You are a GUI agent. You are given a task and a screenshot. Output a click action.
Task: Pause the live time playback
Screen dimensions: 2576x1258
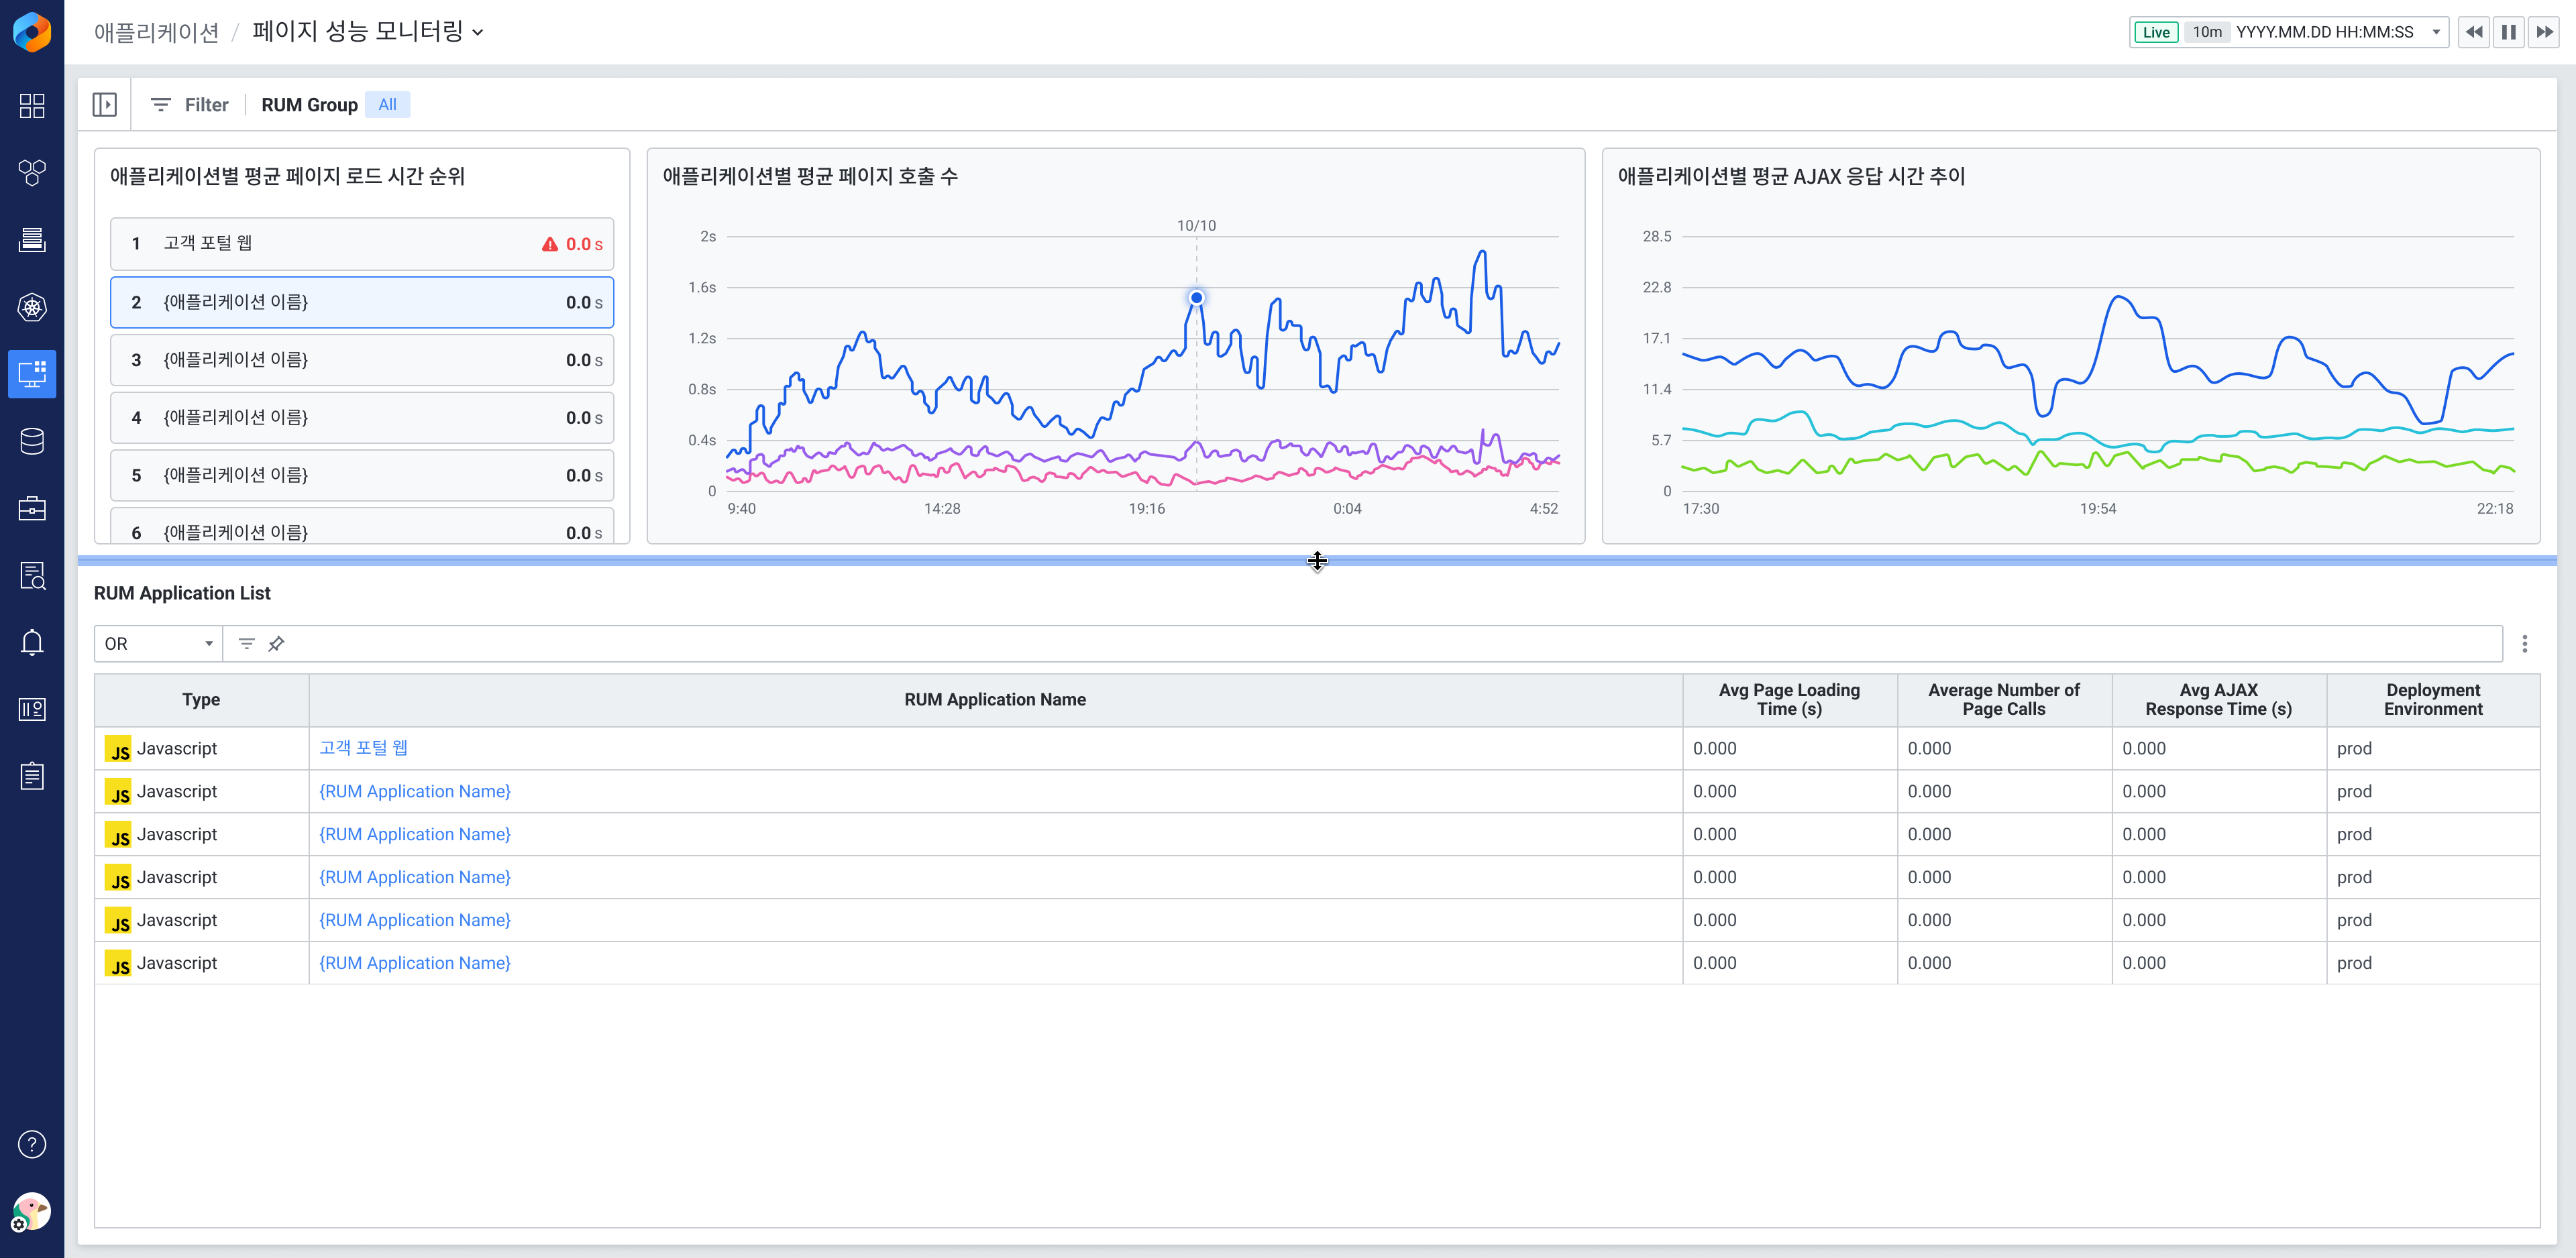click(x=2509, y=32)
